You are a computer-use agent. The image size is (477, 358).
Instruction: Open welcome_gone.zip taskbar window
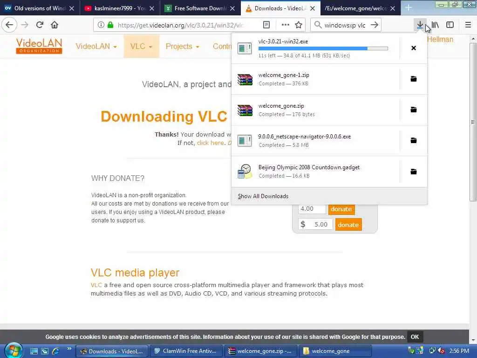pyautogui.click(x=261, y=351)
